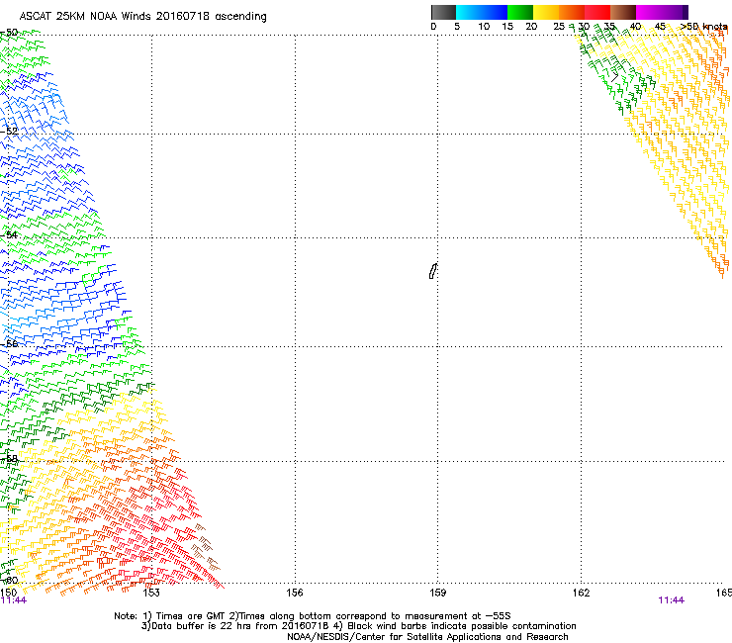Click the right purple 11:44 time stamp

[672, 600]
